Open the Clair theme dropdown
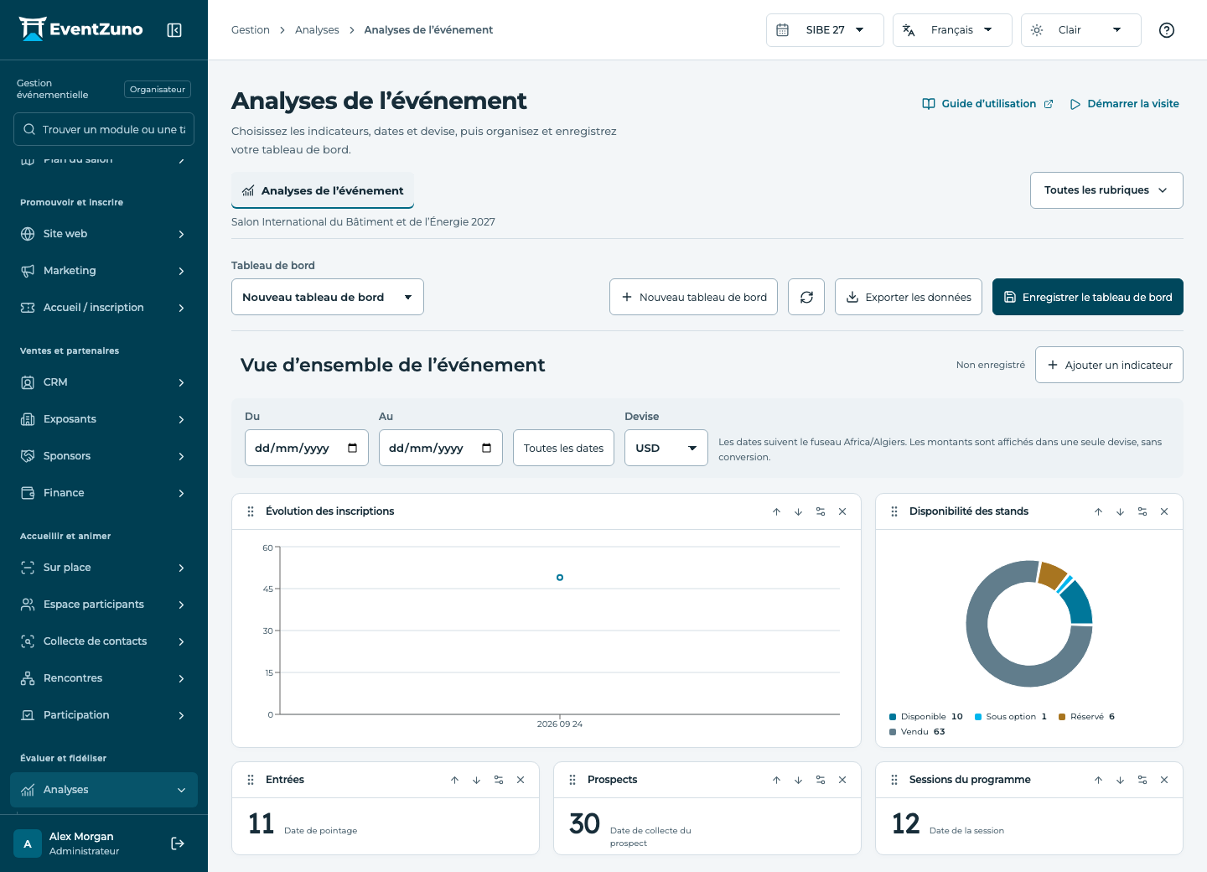 tap(1080, 30)
